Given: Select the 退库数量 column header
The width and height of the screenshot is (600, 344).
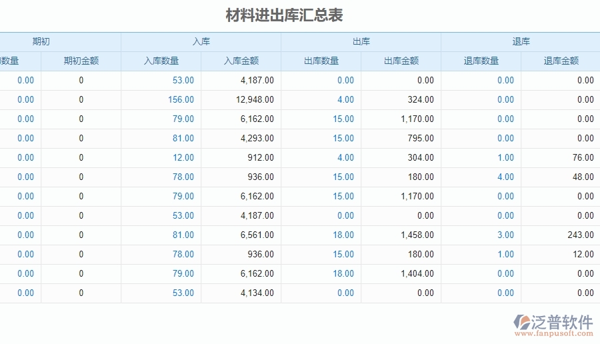Looking at the screenshot, I should (481, 61).
